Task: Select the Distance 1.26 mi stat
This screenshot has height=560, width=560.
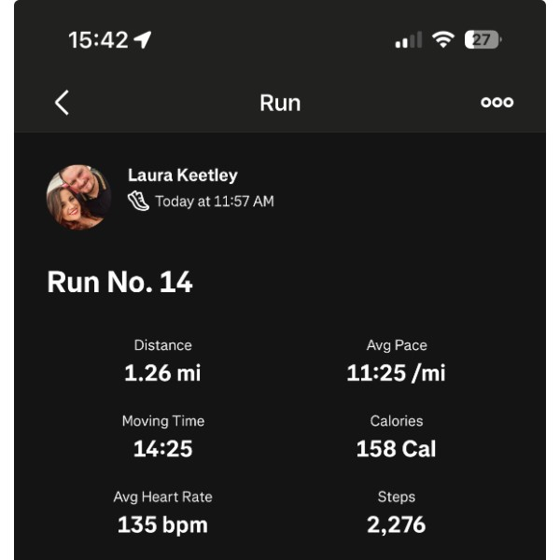Action: point(162,373)
